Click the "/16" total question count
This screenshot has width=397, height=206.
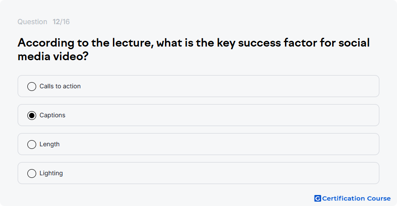65,22
